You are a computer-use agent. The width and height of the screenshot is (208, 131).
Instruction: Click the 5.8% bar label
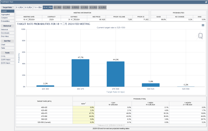(151, 82)
